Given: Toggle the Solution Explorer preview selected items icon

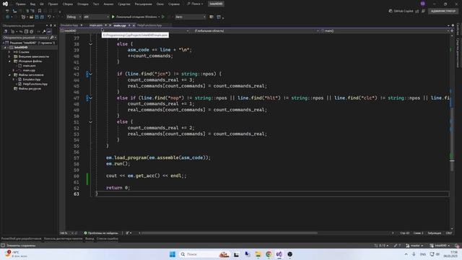Looking at the screenshot, I should pyautogui.click(x=49, y=32).
